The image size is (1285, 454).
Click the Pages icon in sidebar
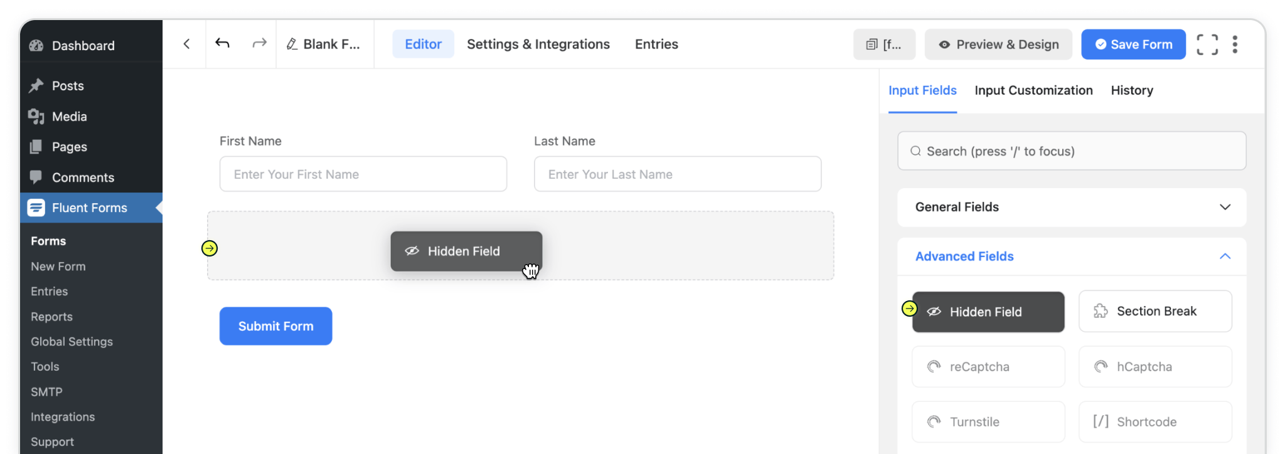click(36, 147)
